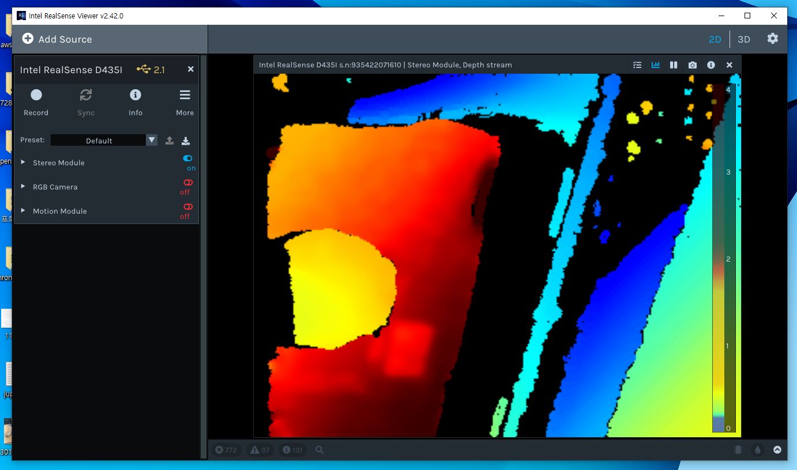Open the Preset dropdown showing Default
The width and height of the screenshot is (797, 470).
pos(104,141)
